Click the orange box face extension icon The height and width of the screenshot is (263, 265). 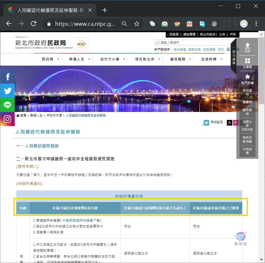(189, 24)
